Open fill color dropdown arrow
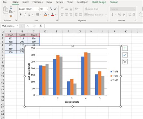 tap(49, 15)
